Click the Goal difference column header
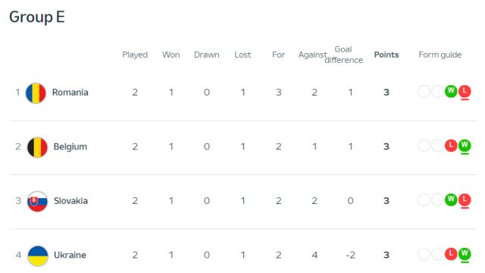The width and height of the screenshot is (485, 273). pyautogui.click(x=343, y=55)
